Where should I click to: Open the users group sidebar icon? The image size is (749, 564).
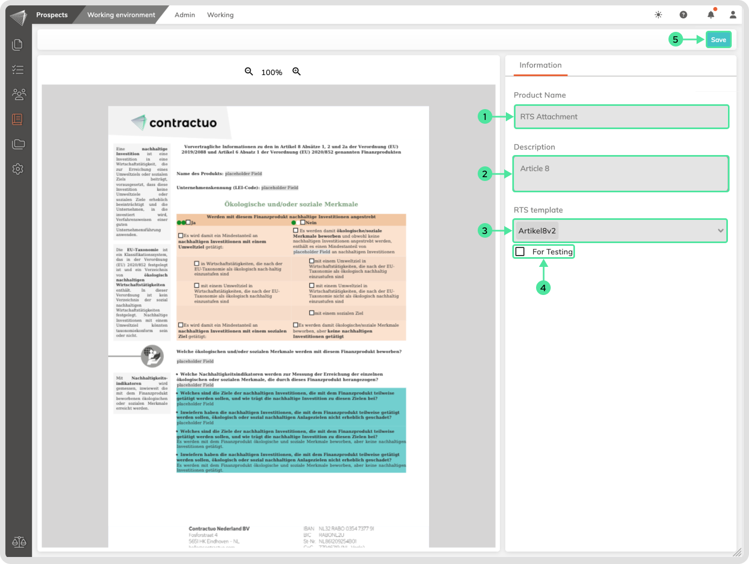(18, 95)
